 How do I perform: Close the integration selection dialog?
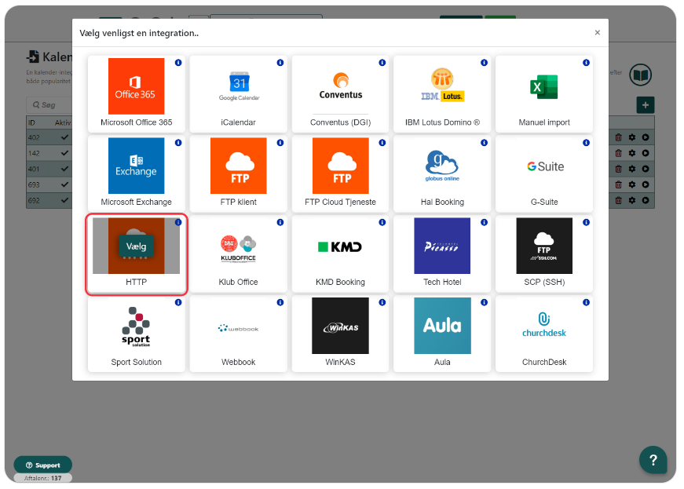point(597,33)
